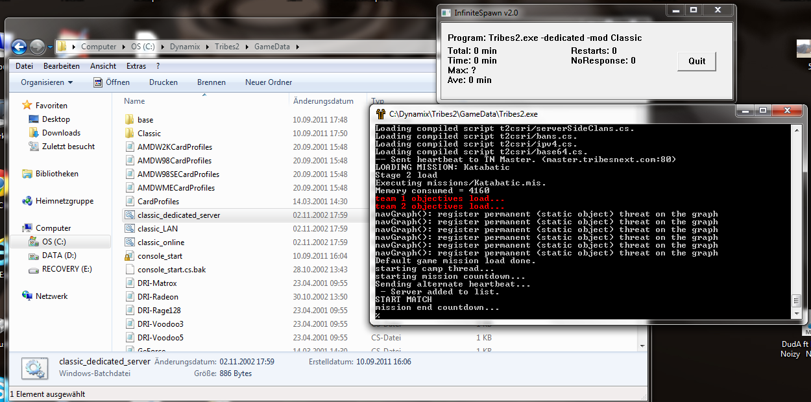The image size is (811, 402).
Task: Select Bibliotheken in navigation pane
Action: pos(57,174)
